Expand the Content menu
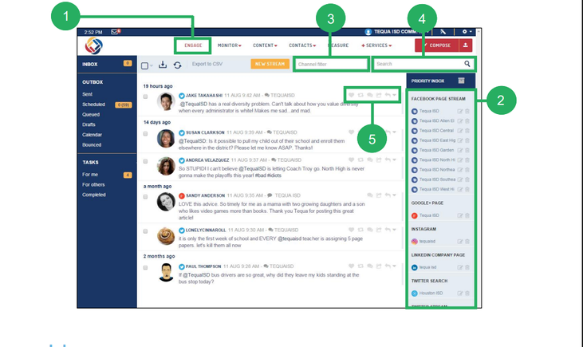Viewport: 583px width, 347px height. coord(265,45)
